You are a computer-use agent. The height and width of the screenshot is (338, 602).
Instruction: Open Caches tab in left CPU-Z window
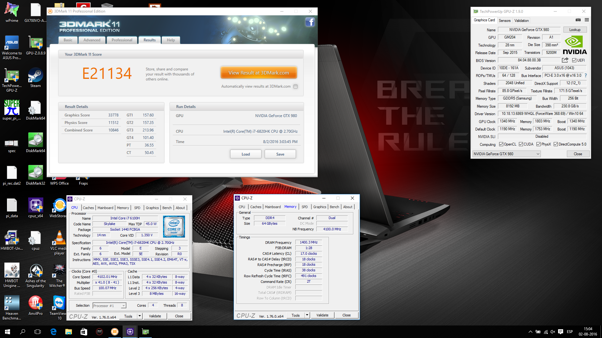[88, 208]
